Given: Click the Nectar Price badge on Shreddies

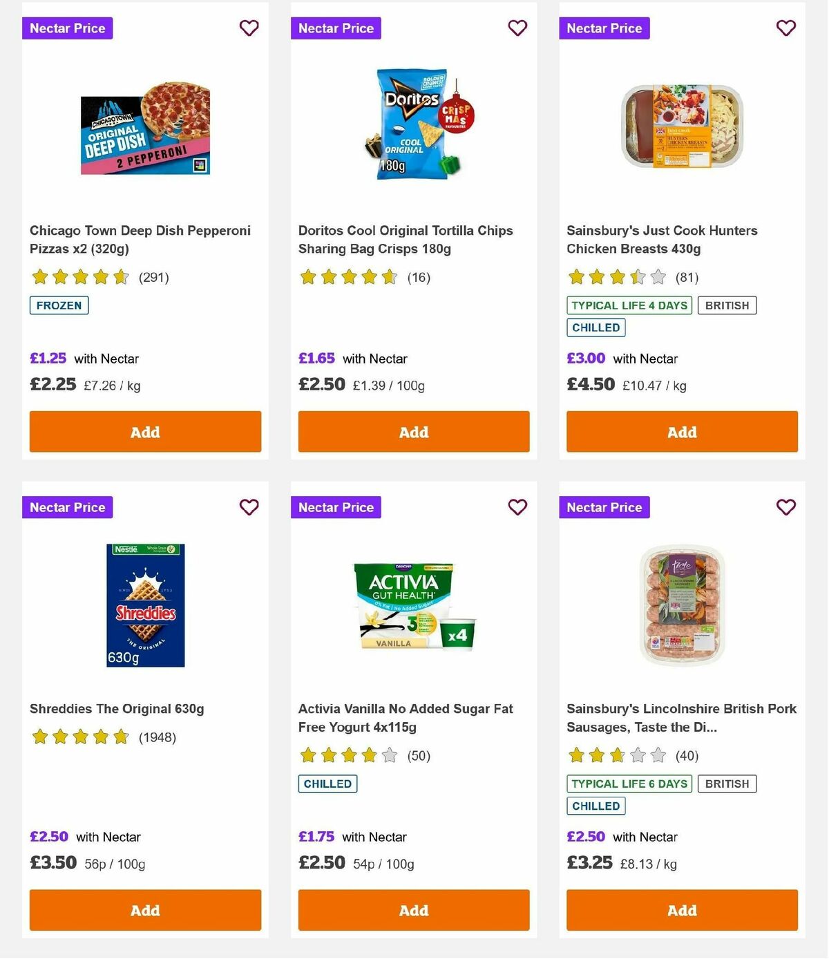Looking at the screenshot, I should click(67, 507).
